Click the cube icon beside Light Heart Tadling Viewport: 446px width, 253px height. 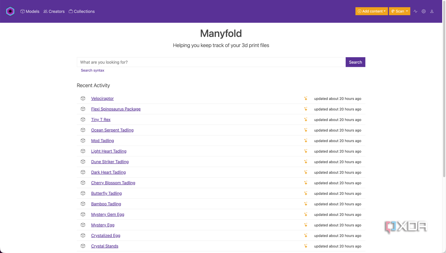point(83,151)
